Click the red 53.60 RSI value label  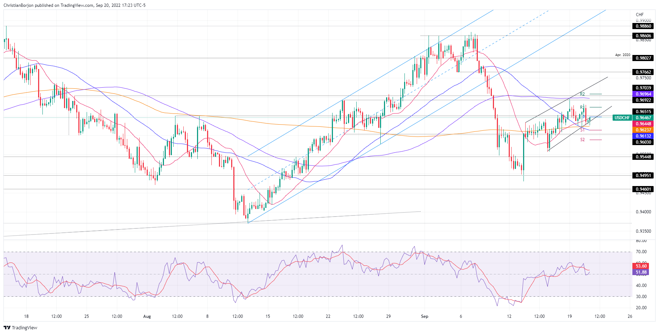pos(641,266)
